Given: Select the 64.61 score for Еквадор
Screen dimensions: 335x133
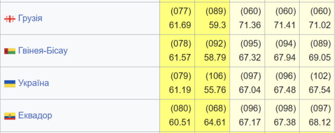Looking at the screenshot, I should click(215, 122).
